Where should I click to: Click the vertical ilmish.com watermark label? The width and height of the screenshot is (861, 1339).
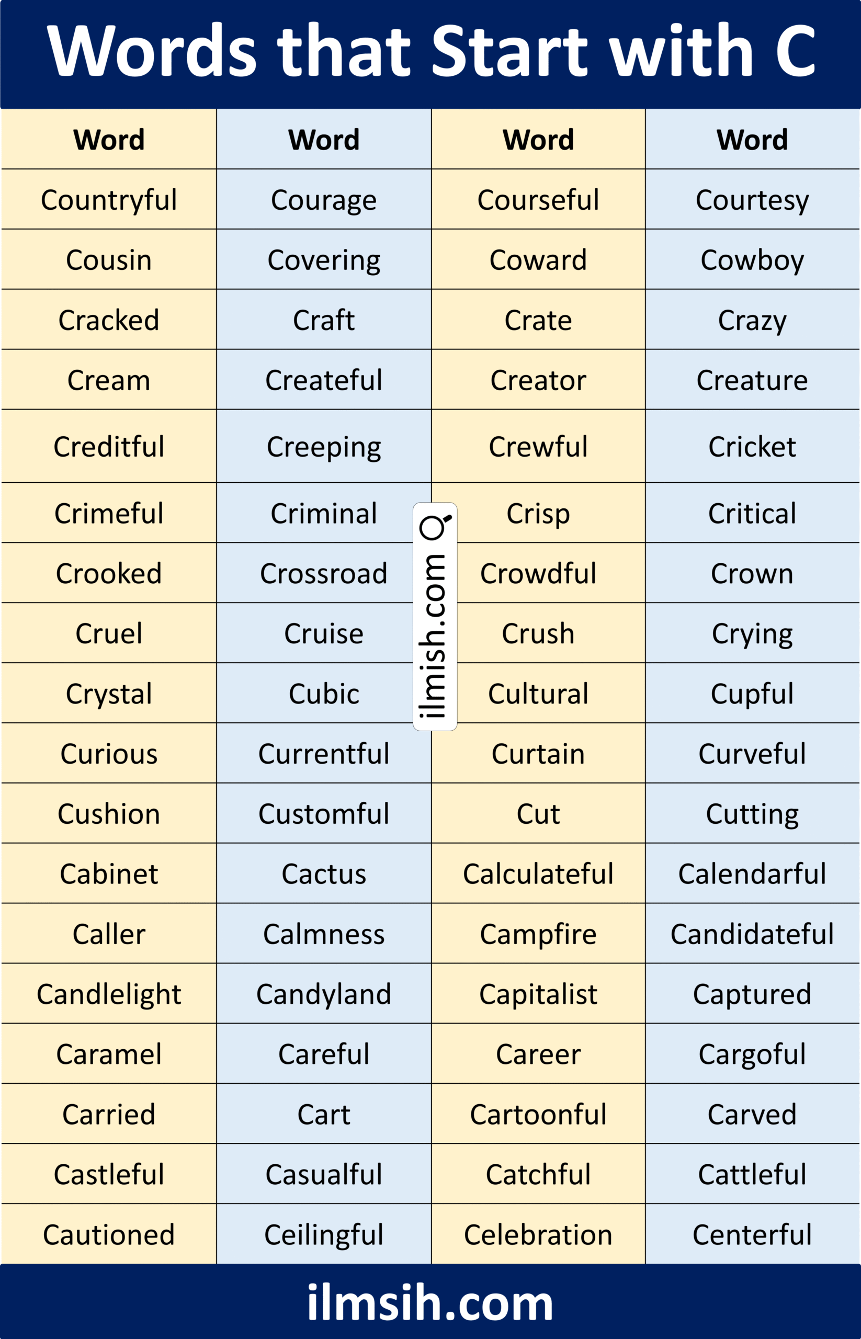point(435,617)
